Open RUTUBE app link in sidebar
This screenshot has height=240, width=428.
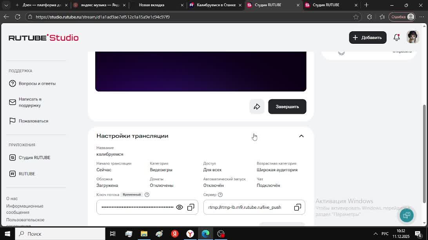[22, 174]
